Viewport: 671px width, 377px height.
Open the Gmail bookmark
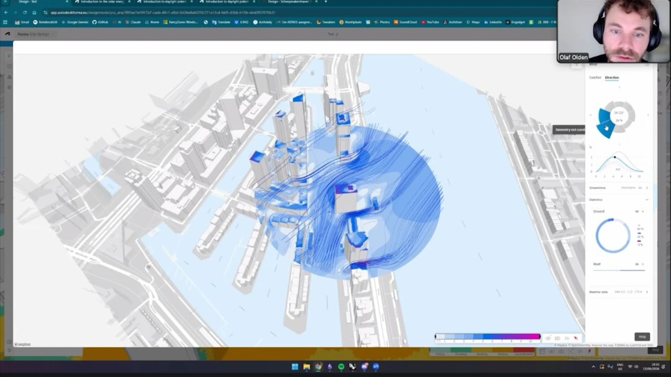[x=22, y=22]
